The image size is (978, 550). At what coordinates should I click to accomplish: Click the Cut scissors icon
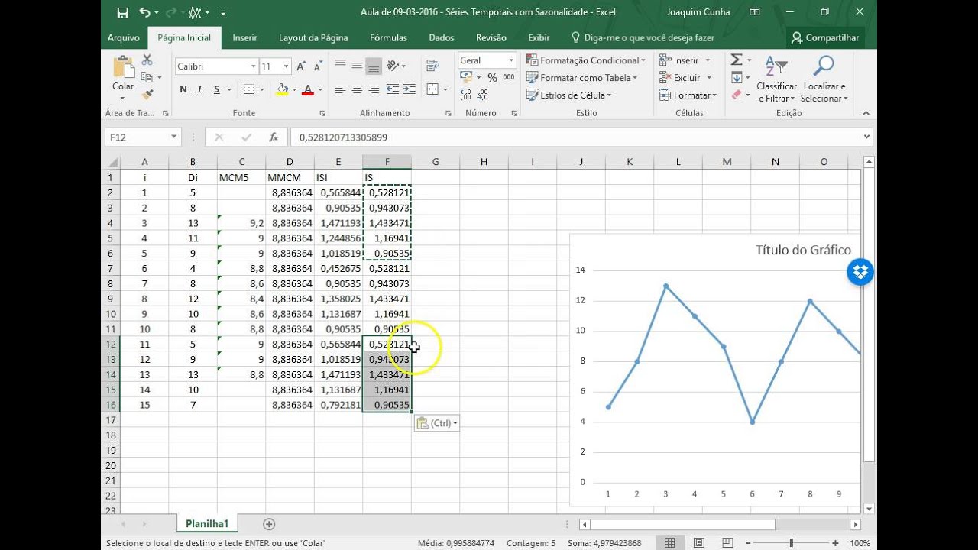tap(147, 60)
